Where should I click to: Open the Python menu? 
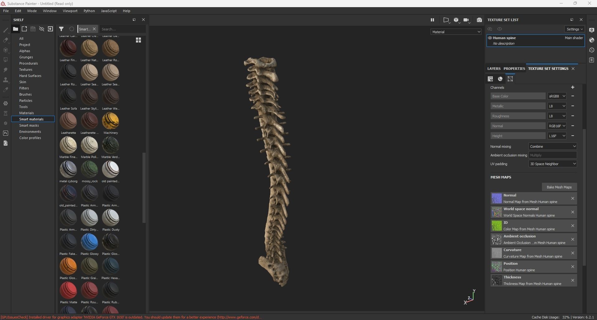tap(89, 11)
